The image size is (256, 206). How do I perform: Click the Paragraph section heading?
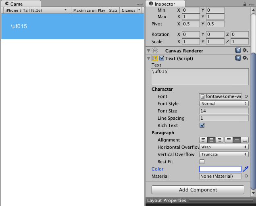tap(163, 133)
